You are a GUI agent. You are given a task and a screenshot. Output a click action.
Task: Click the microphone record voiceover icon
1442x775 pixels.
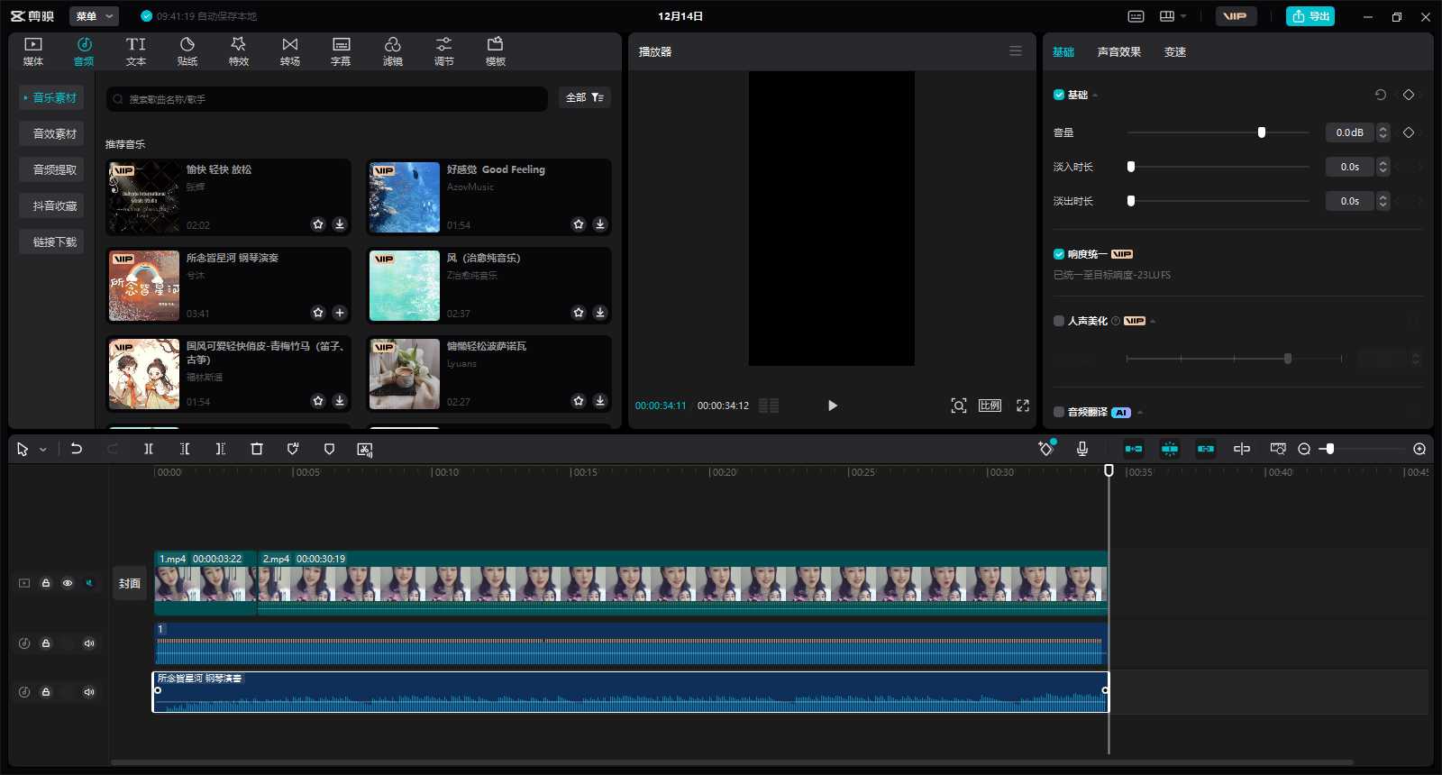pyautogui.click(x=1082, y=449)
